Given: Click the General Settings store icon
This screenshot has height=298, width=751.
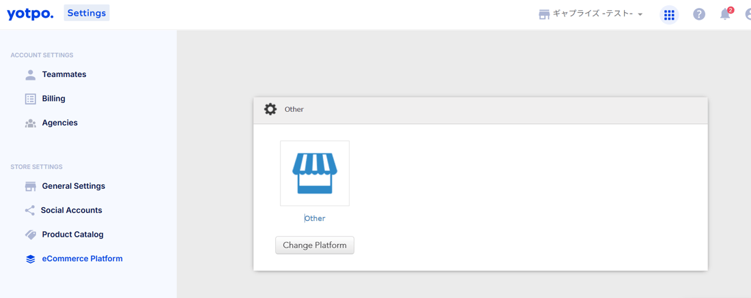Looking at the screenshot, I should (x=31, y=186).
